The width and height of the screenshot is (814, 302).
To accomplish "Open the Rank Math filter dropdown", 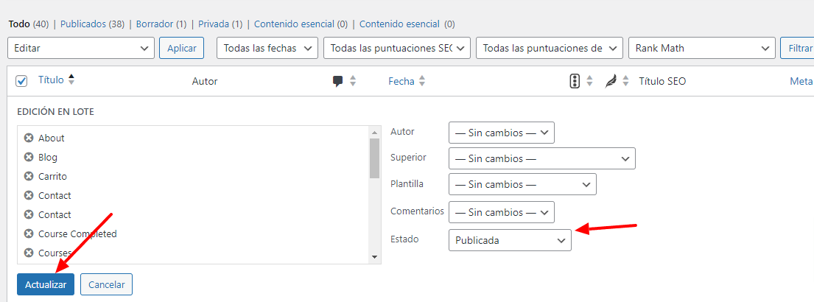I will (701, 49).
